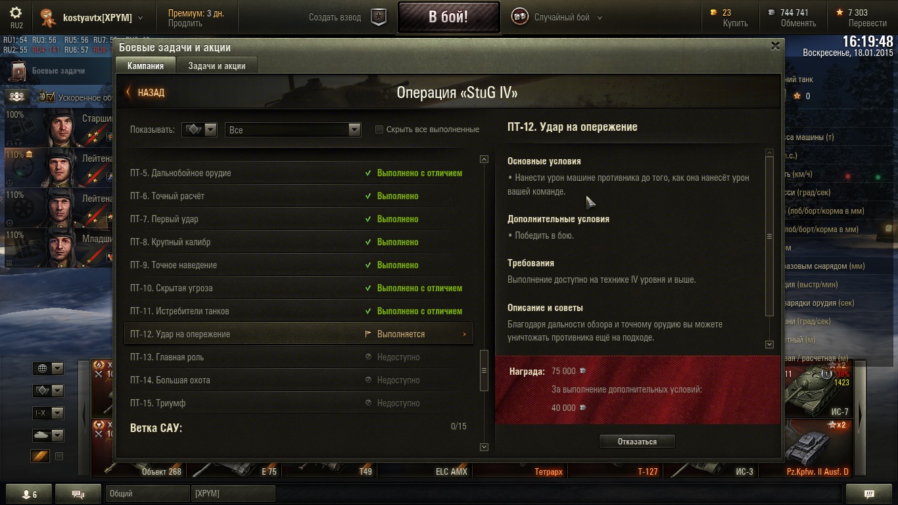
Task: Open the settings gear icon
Action: click(x=16, y=12)
